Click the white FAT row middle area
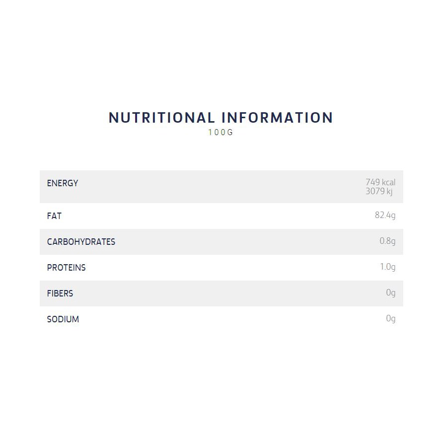This screenshot has height=439, width=439. [x=221, y=216]
